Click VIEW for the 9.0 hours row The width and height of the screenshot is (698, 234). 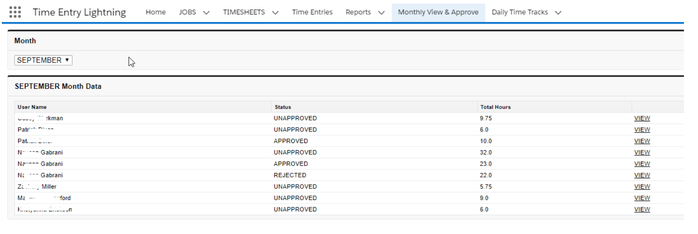642,198
